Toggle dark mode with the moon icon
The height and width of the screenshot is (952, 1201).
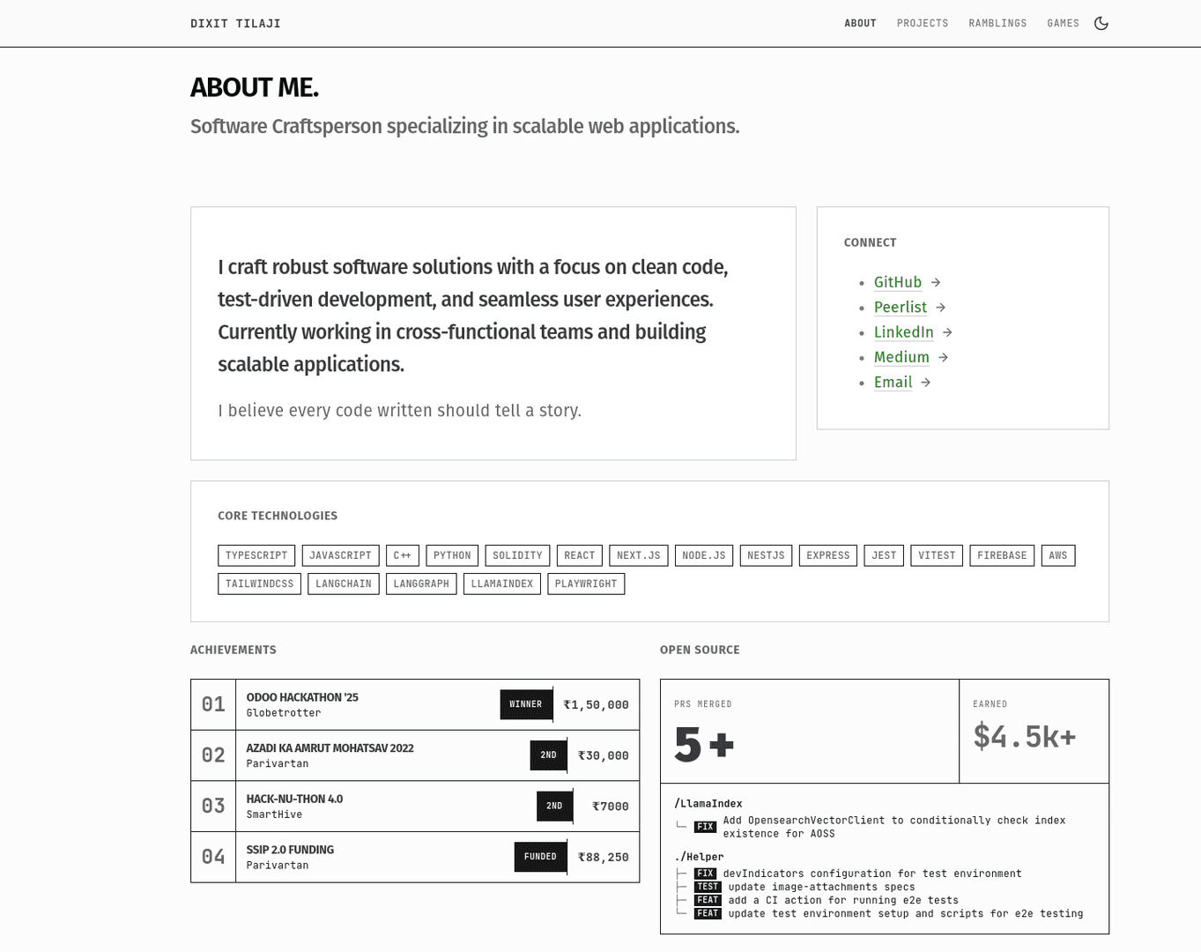[1101, 24]
